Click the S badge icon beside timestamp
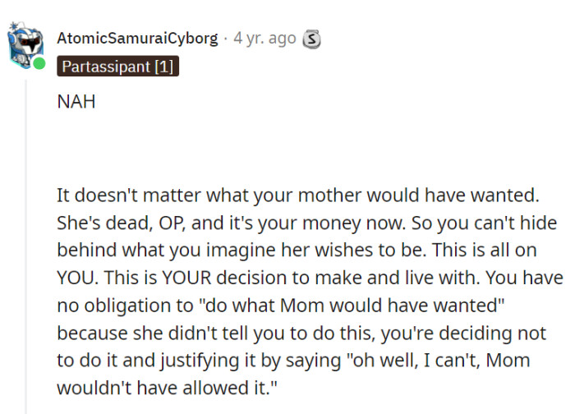 [x=311, y=38]
